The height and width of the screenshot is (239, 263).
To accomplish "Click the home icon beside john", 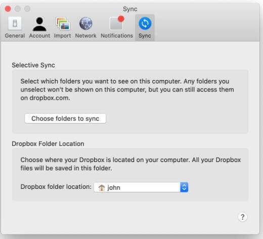I will [x=102, y=187].
